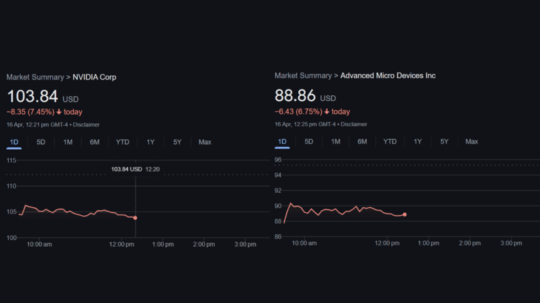Screen dimensions: 540x303
Task: Click the red down arrow beside AMD change
Action: click(327, 111)
